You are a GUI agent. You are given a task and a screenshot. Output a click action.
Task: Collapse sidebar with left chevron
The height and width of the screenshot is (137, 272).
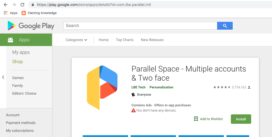click(x=3, y=77)
